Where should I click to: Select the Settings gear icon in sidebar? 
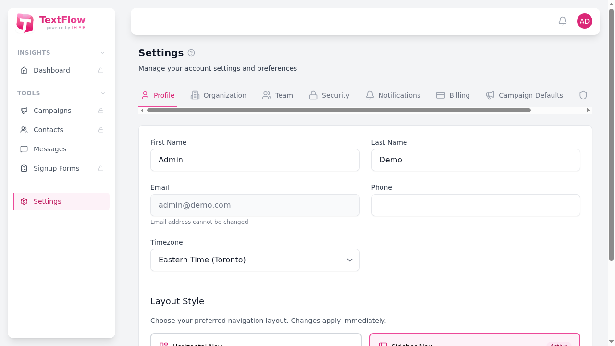pos(24,201)
